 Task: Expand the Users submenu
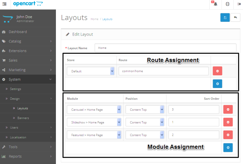[28, 128]
